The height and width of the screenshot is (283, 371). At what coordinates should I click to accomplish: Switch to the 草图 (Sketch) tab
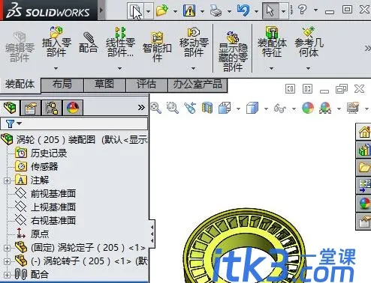[104, 85]
